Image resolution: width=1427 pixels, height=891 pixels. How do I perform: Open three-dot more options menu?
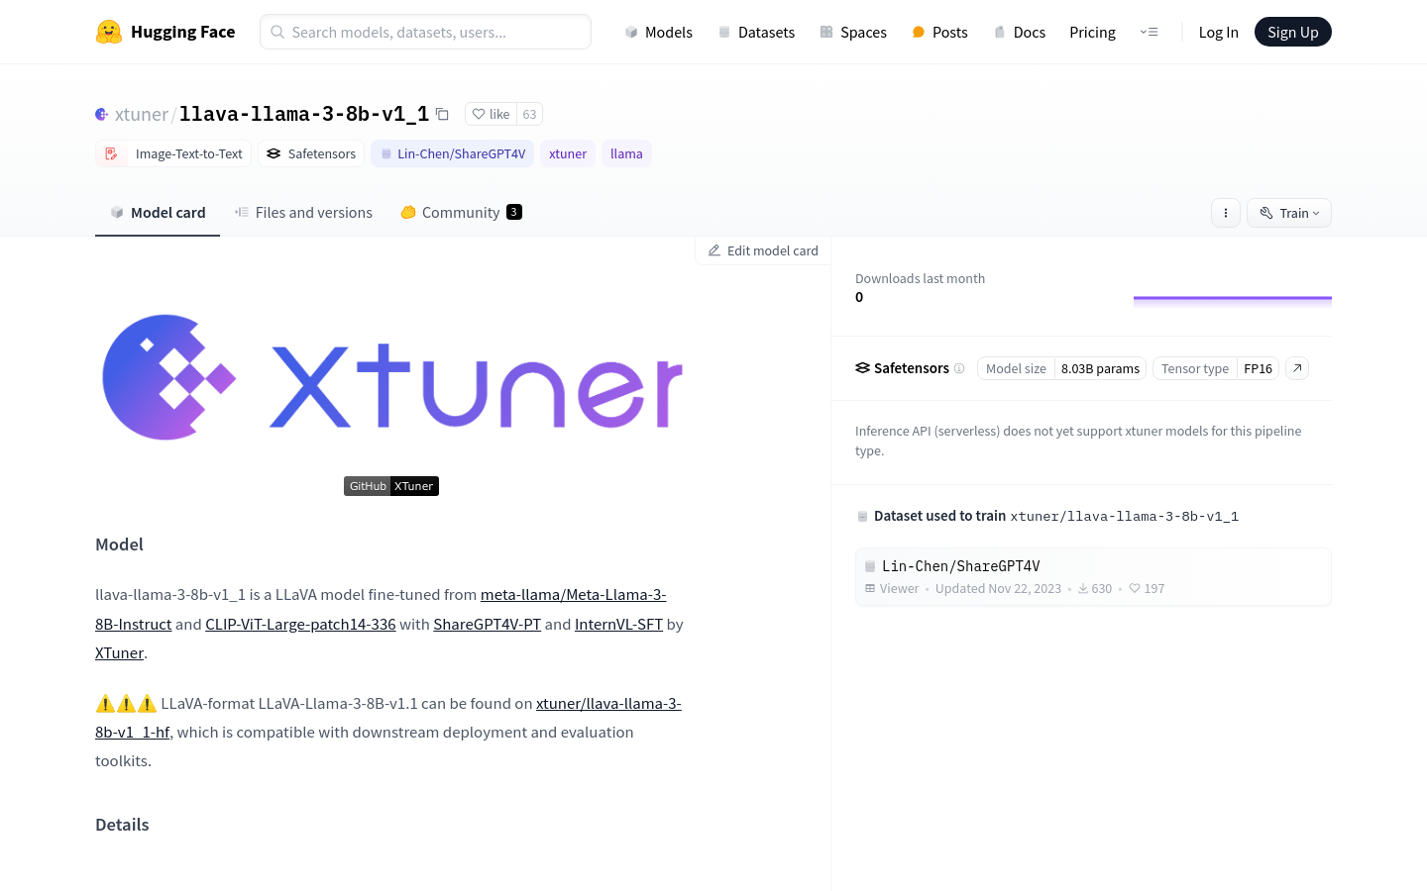point(1226,213)
